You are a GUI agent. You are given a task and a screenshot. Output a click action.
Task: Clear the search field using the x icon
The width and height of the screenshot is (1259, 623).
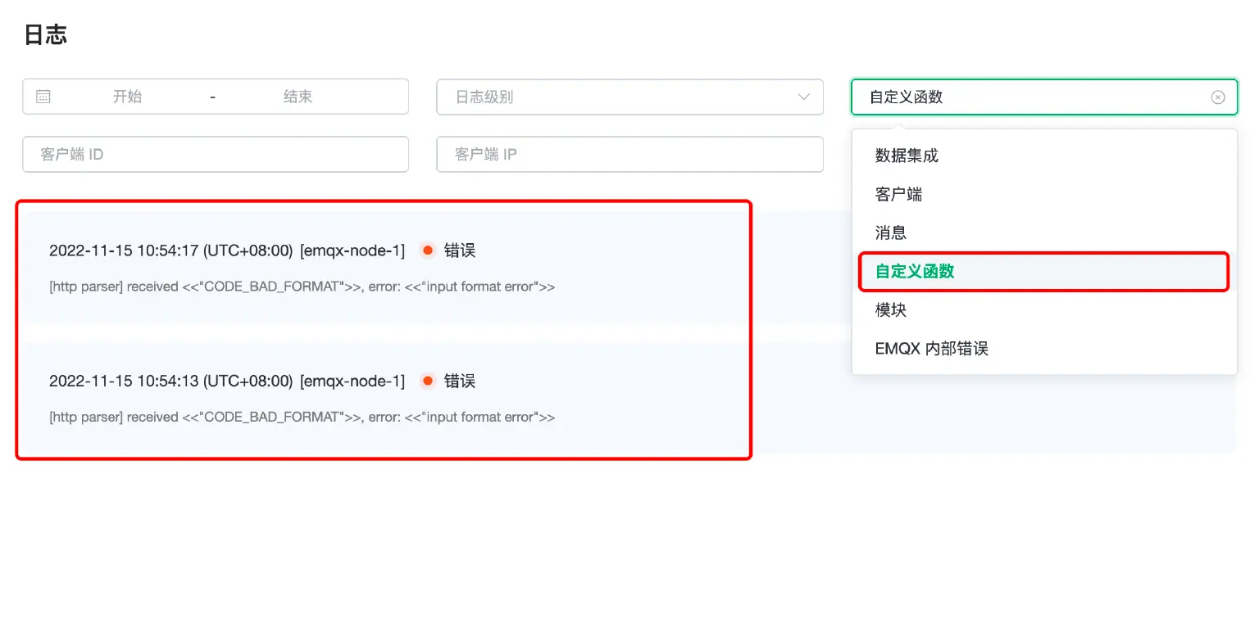[x=1217, y=97]
